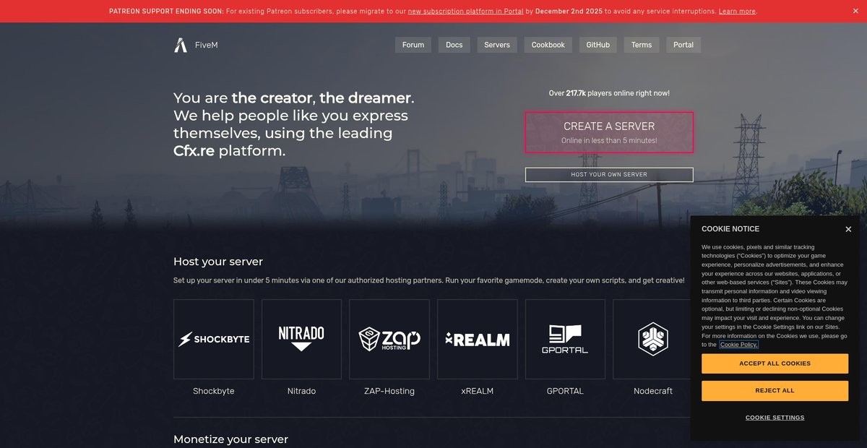This screenshot has height=448, width=867.
Task: Open the Shockbyte hosting partner logo
Action: (x=214, y=340)
